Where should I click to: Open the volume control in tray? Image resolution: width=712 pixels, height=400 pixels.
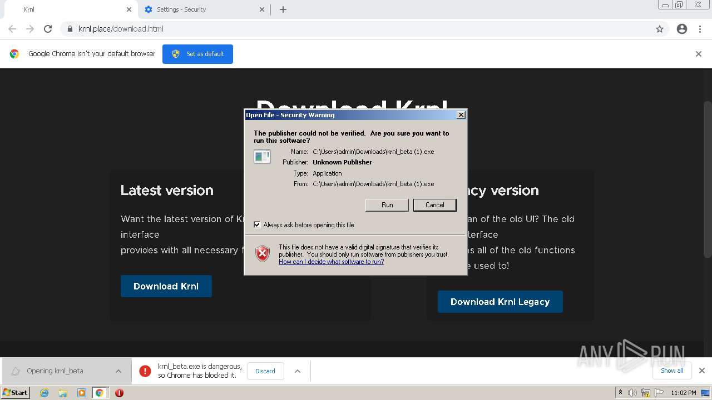pyautogui.click(x=632, y=393)
